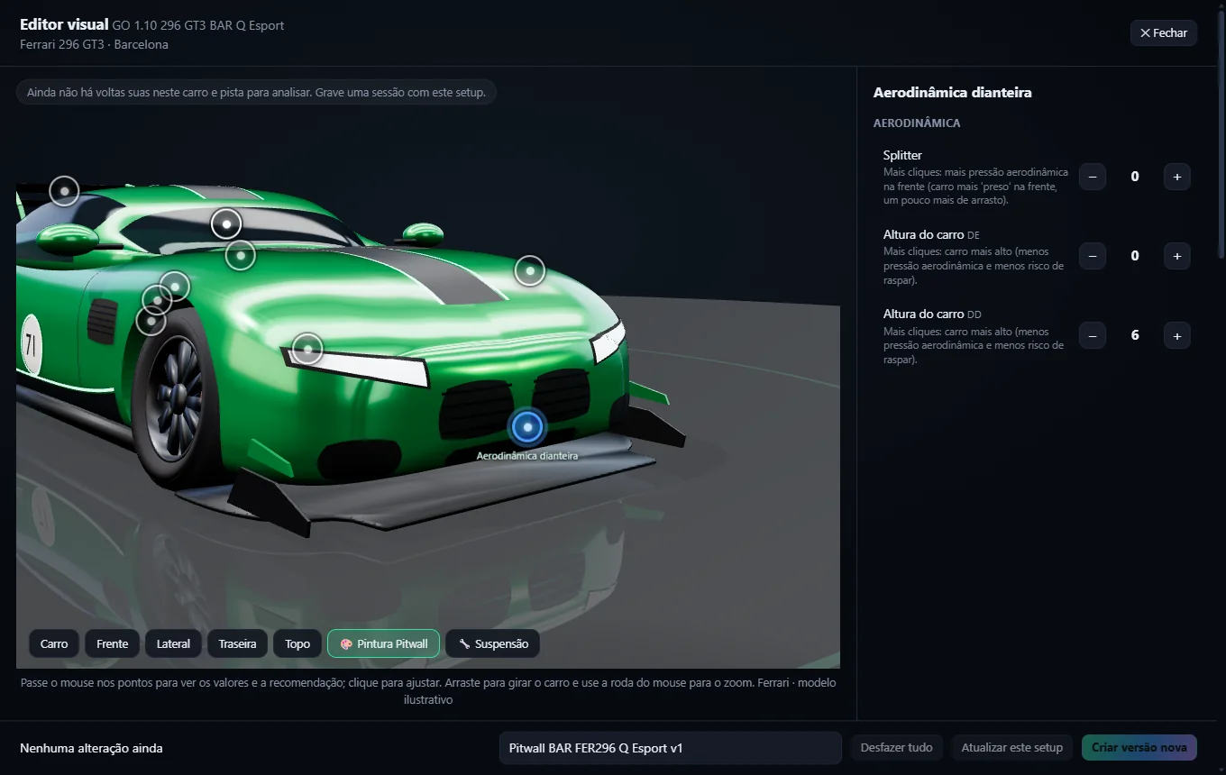The image size is (1226, 775).
Task: Click the hotspot on the hood right side
Action: [x=530, y=270]
